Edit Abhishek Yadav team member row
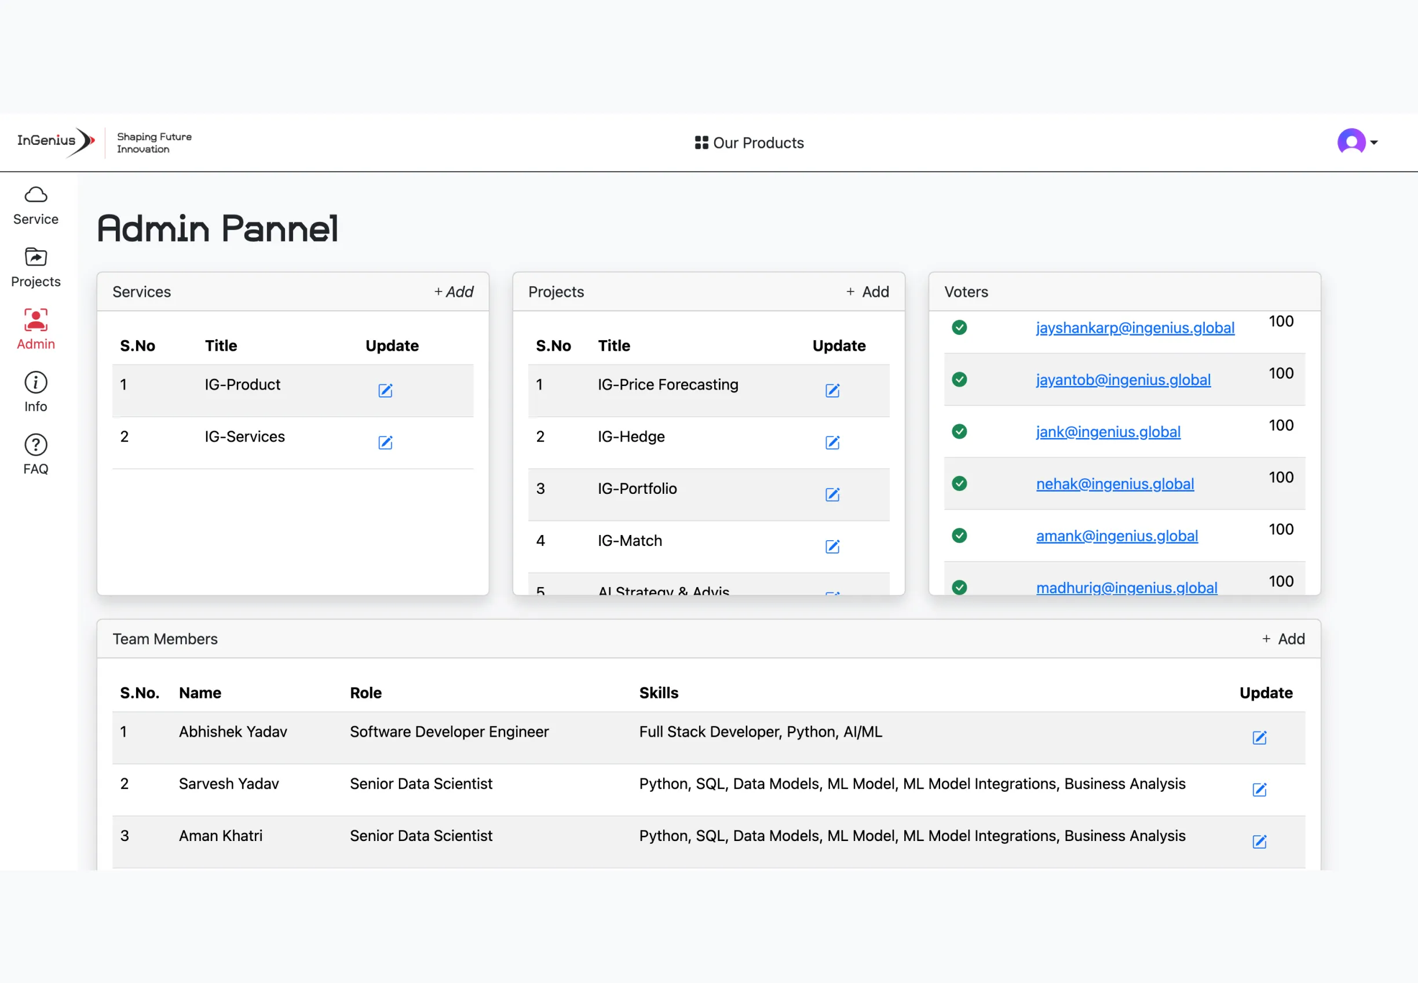Viewport: 1418px width, 983px height. 1259,737
